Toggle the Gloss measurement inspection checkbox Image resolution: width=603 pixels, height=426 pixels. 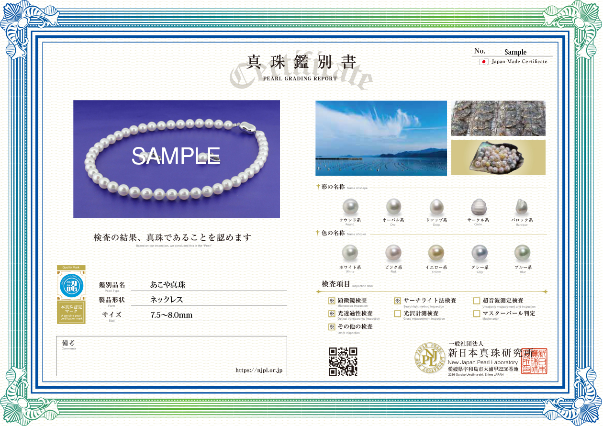(x=397, y=314)
